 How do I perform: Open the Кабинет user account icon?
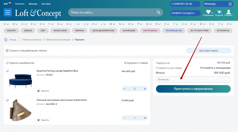point(229,12)
